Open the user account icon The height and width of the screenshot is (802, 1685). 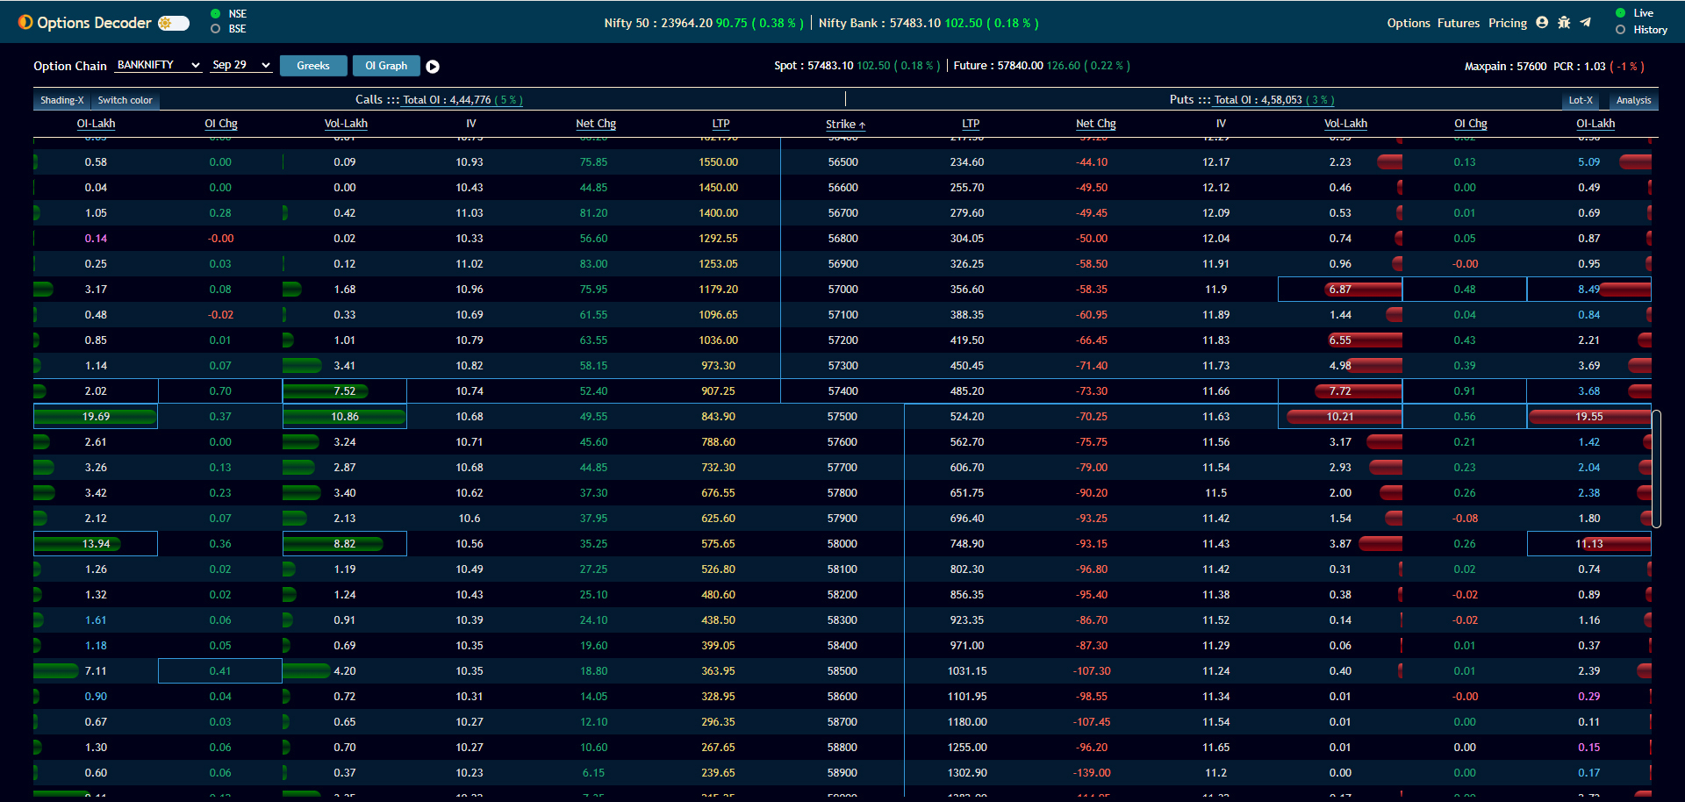(1542, 23)
